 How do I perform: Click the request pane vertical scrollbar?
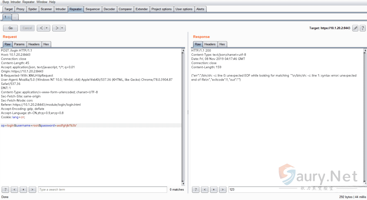(183, 116)
